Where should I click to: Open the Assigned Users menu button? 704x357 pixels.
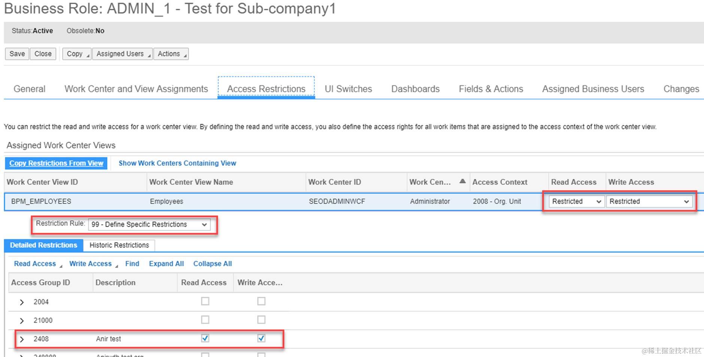coord(122,54)
